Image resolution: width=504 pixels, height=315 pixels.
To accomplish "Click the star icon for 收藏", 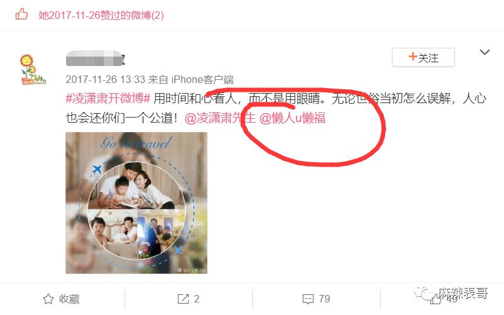I will coord(48,299).
